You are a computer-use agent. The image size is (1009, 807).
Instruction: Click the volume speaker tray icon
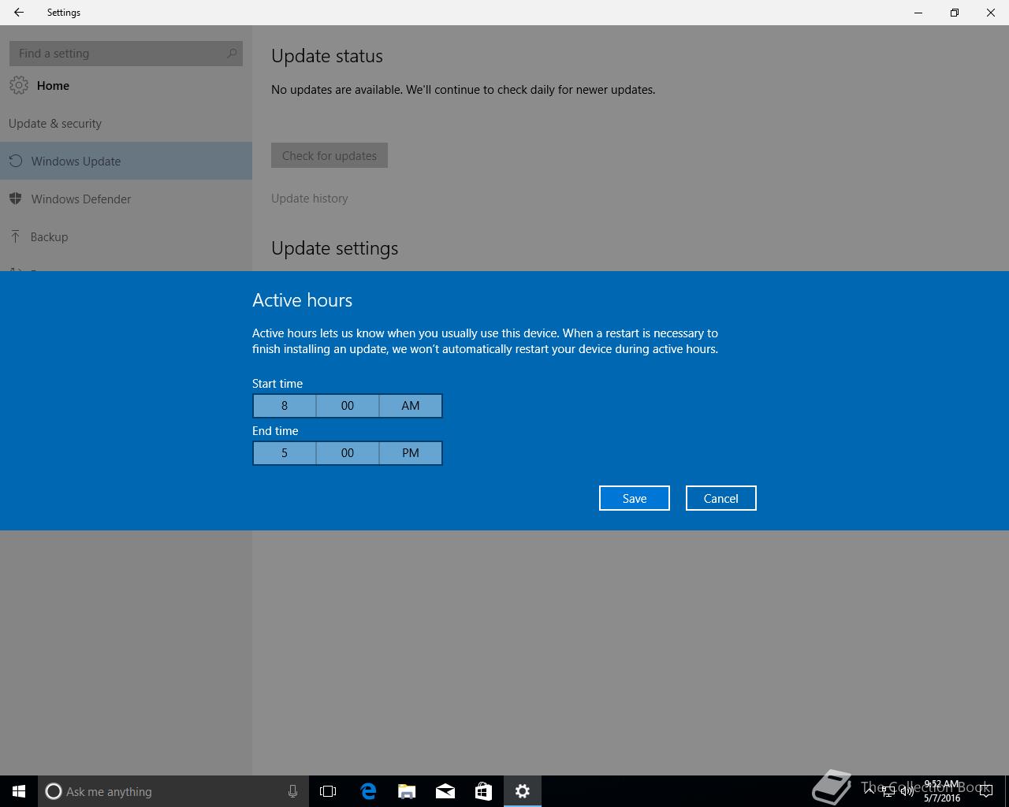[x=907, y=791]
